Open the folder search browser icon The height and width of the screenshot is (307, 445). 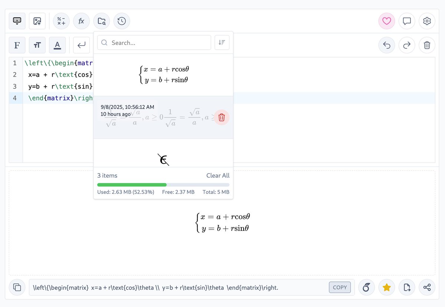click(x=101, y=21)
